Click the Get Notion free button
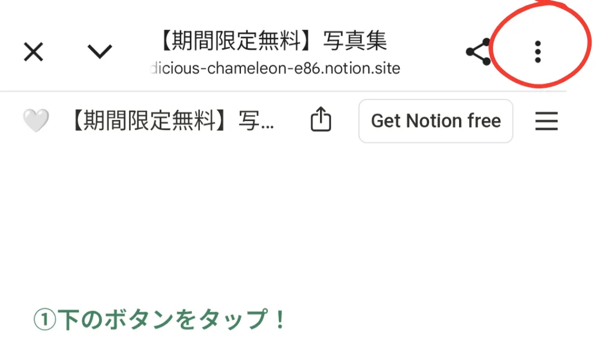601x338 pixels. [436, 121]
